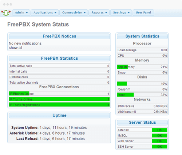The height and width of the screenshot is (155, 182).
Task: Select the Total active calls row
Action: click(59, 66)
